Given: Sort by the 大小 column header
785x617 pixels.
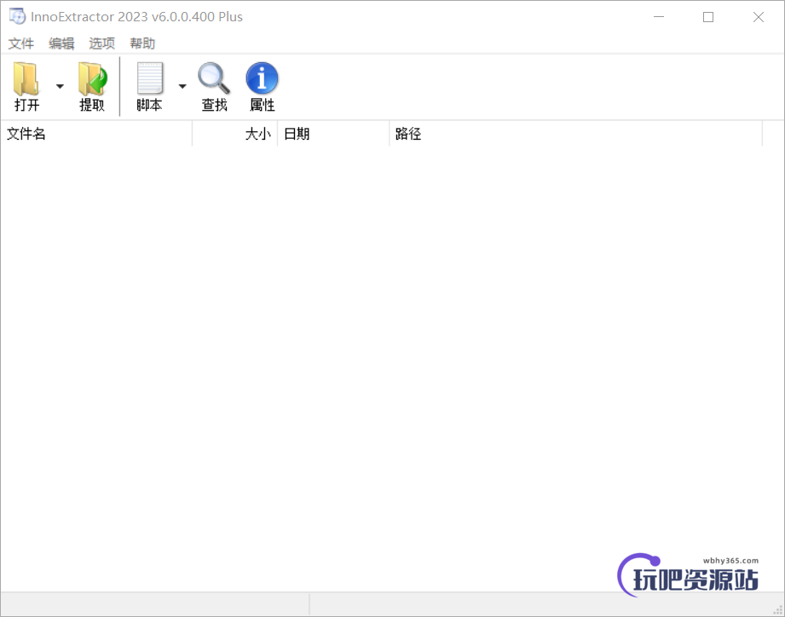Looking at the screenshot, I should (234, 134).
